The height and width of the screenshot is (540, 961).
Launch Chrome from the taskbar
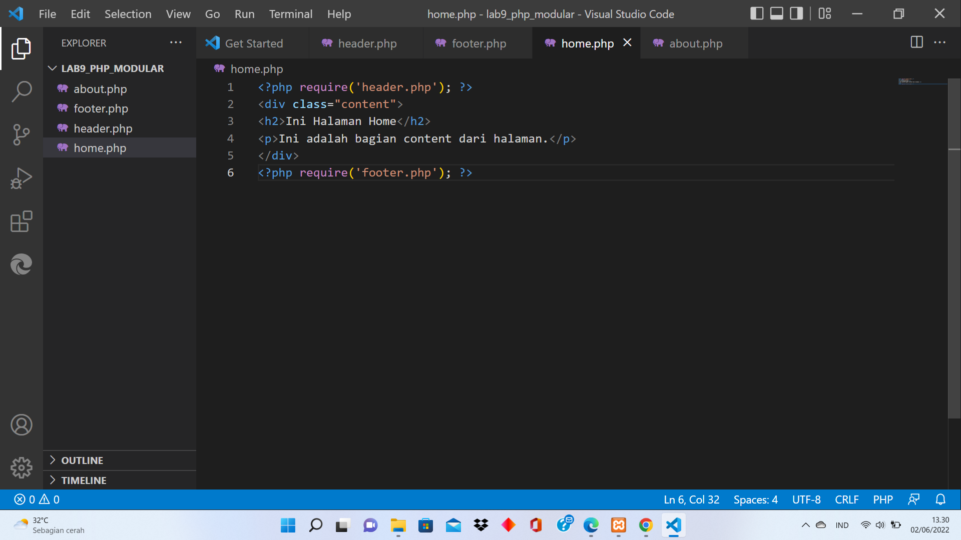coord(645,525)
